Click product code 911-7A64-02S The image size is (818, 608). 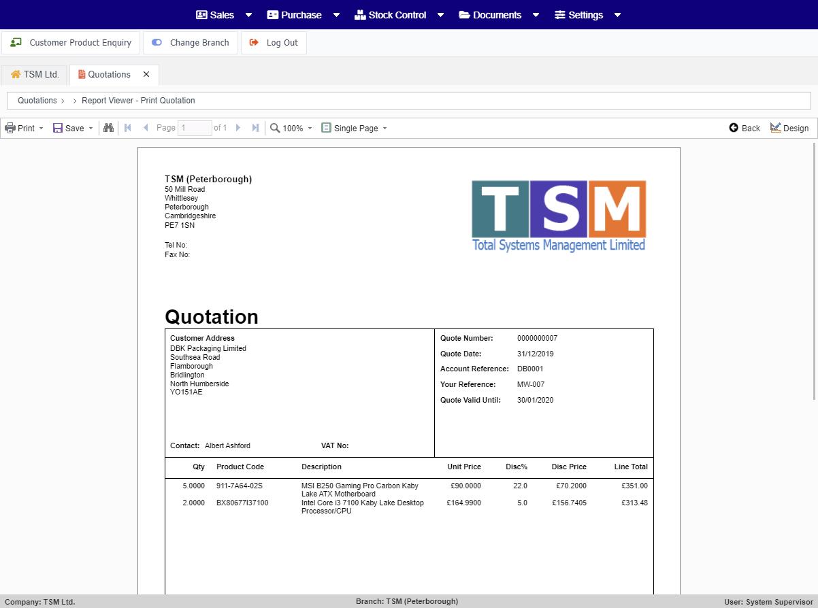coord(239,486)
